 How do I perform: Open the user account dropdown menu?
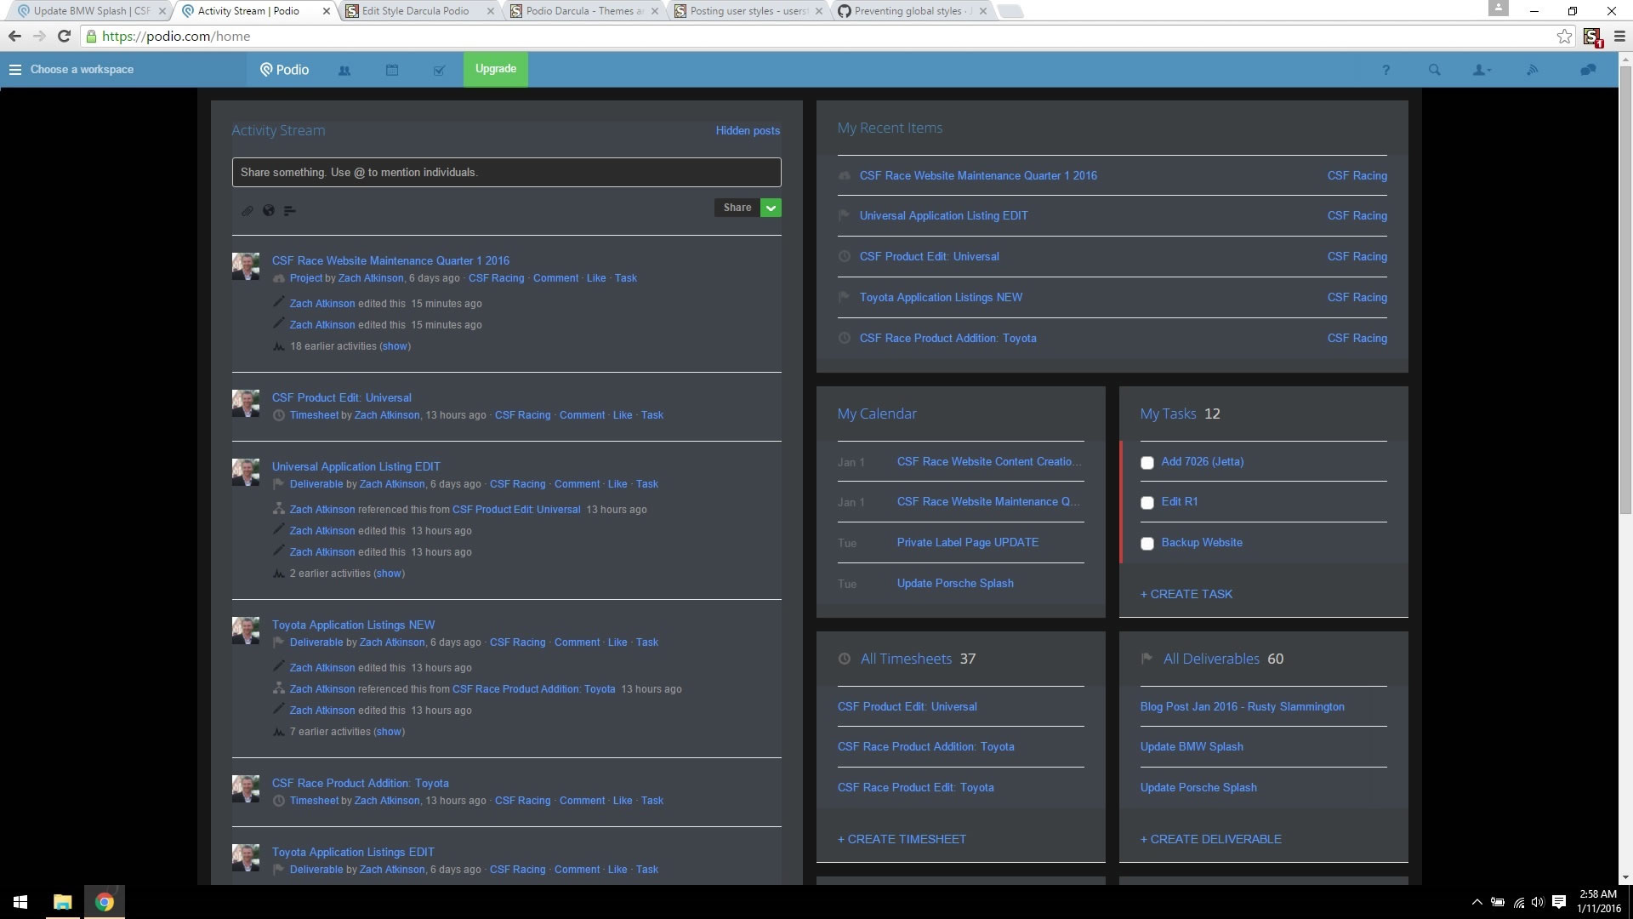click(1482, 71)
